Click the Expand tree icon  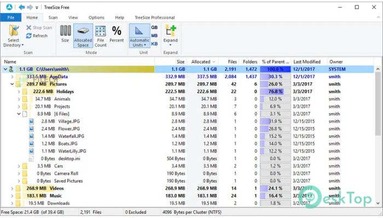click(171, 31)
